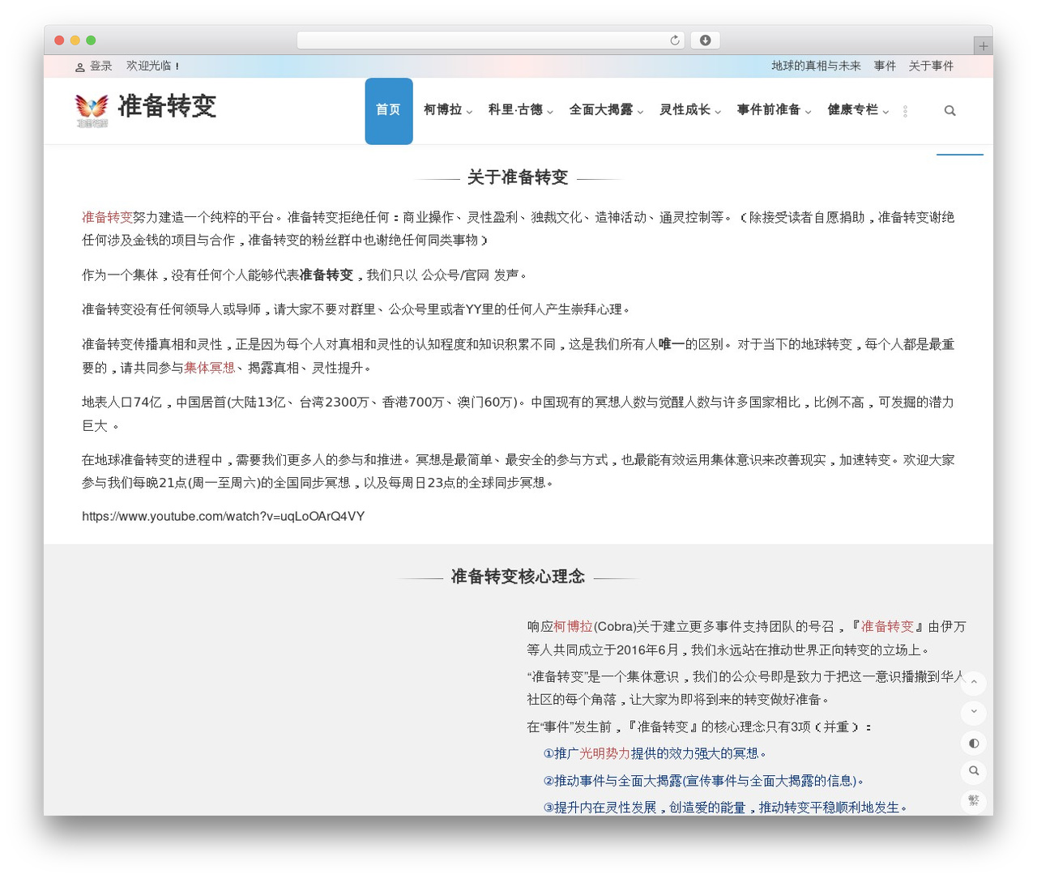Viewport: 1037px width, 878px height.
Task: Click the red 准备转变 link starting first paragraph
Action: [x=107, y=217]
